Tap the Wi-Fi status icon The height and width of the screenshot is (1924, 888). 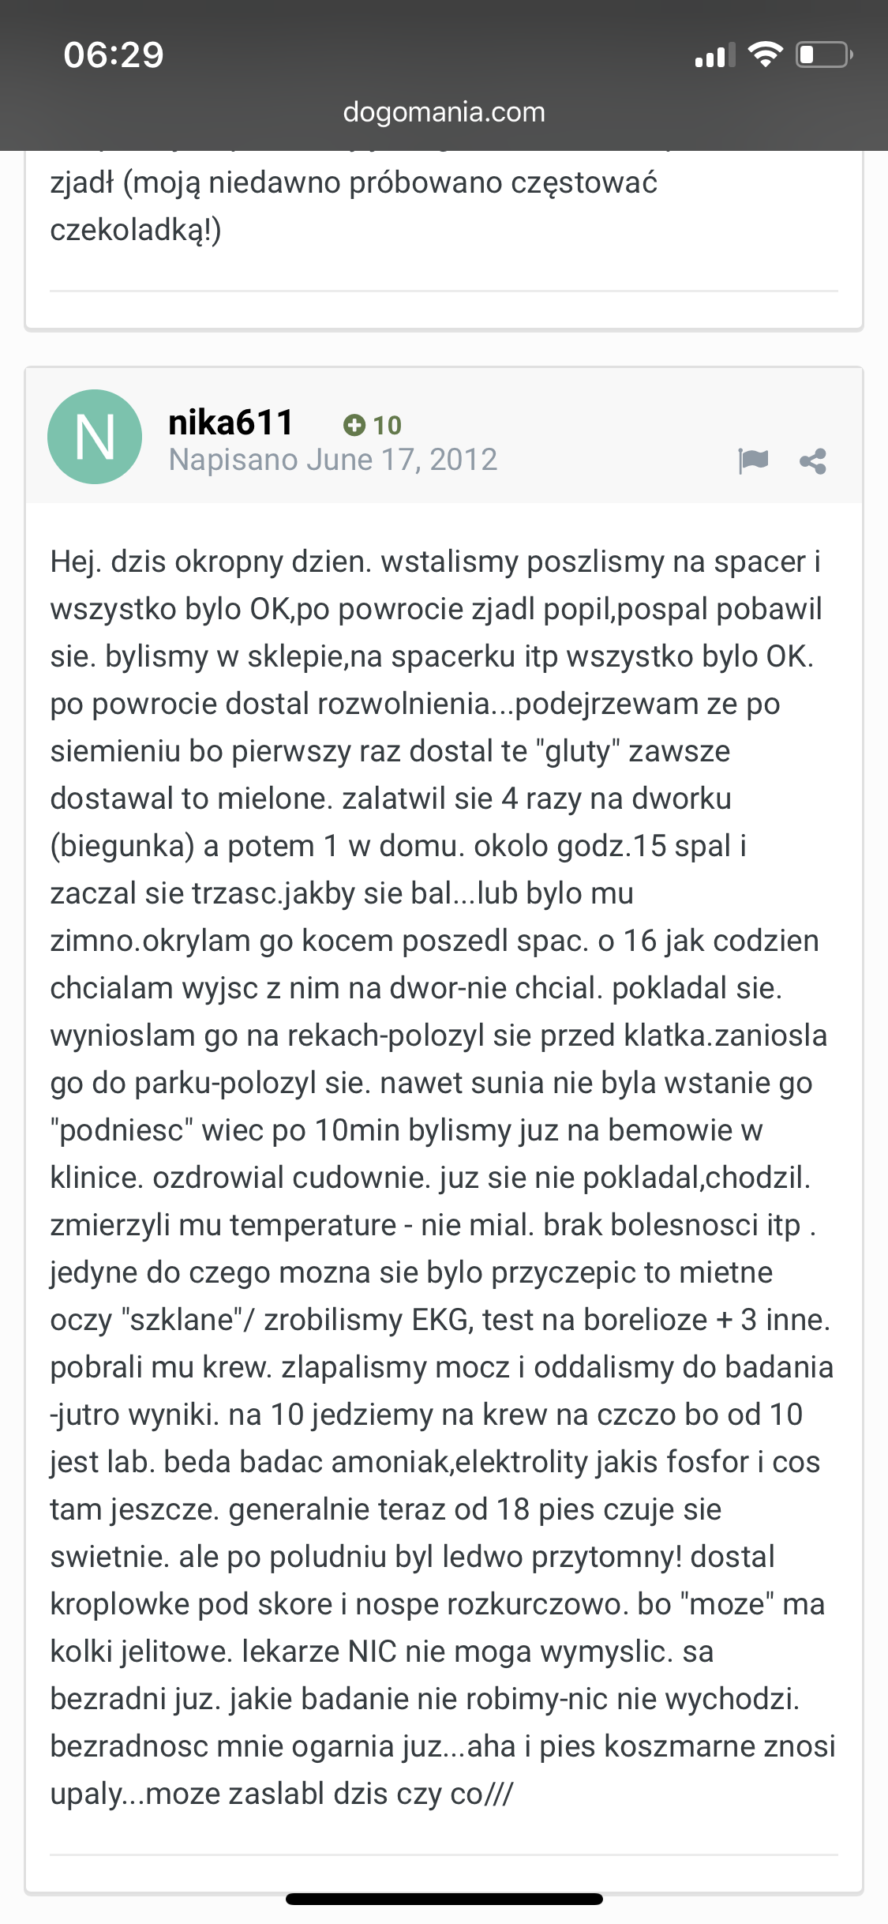765,54
